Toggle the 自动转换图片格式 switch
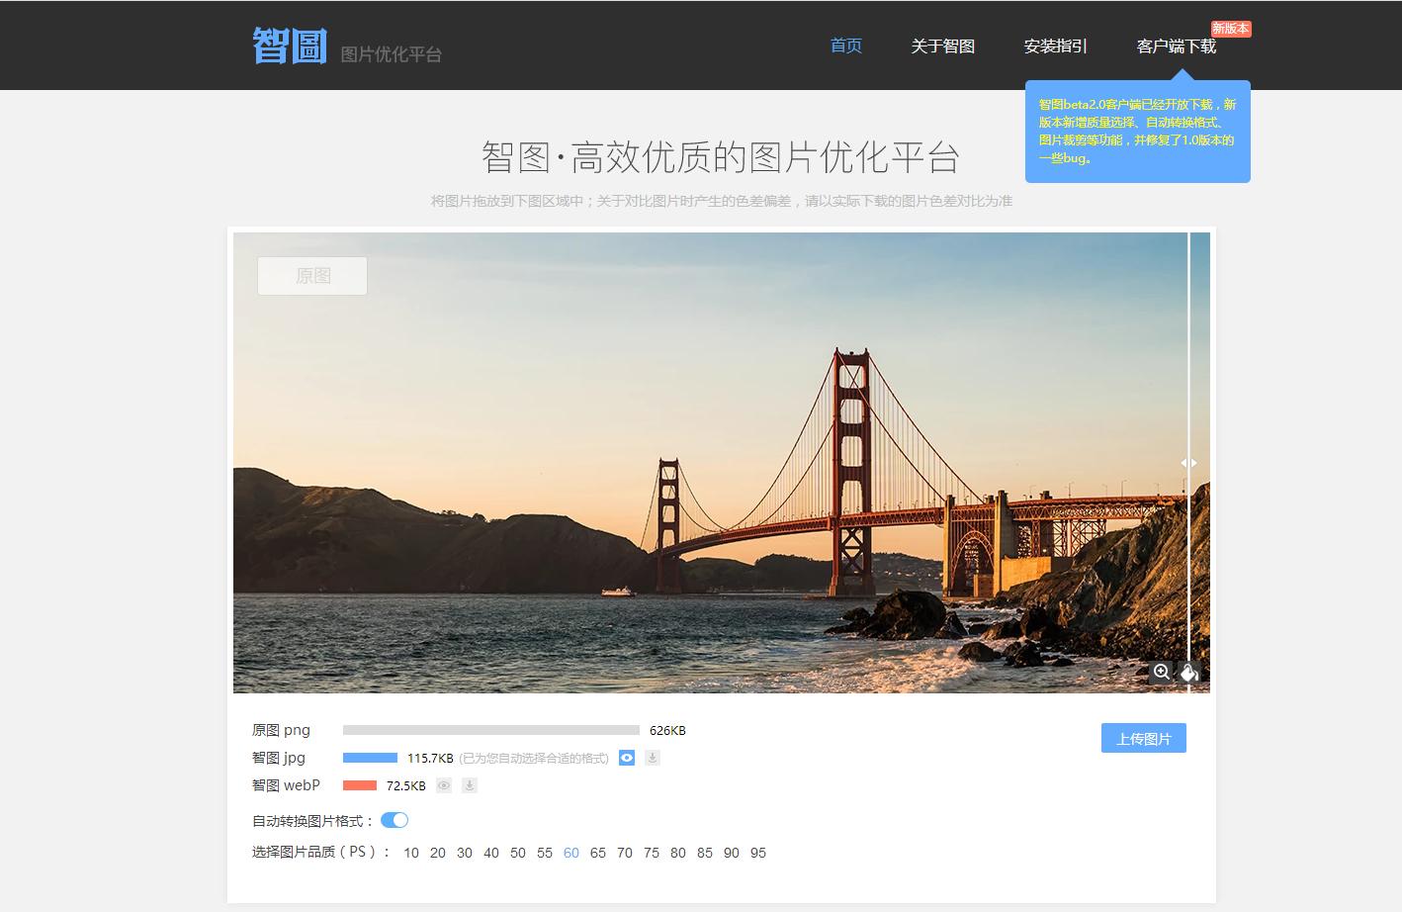The image size is (1402, 912). (x=394, y=820)
